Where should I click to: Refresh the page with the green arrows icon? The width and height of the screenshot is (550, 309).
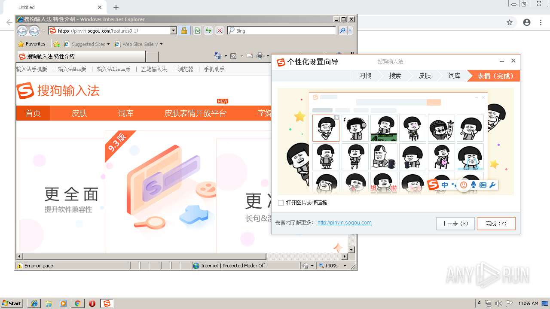(208, 30)
